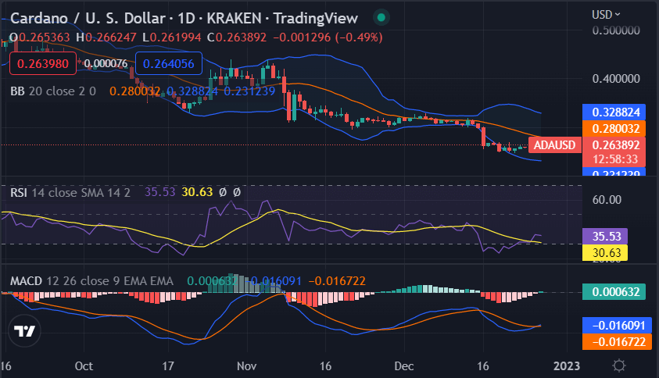This screenshot has height=378, width=659.
Task: Click the RSI legend value 35.53
Action: coord(159,192)
